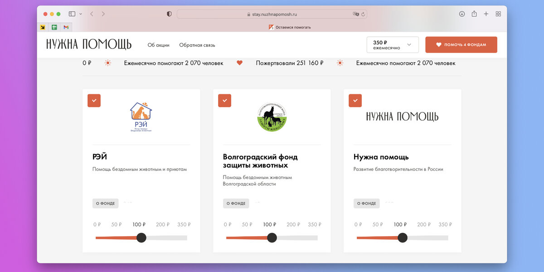Set РЭЙ slider to 0 ₽ label
The width and height of the screenshot is (544, 272).
click(97, 224)
